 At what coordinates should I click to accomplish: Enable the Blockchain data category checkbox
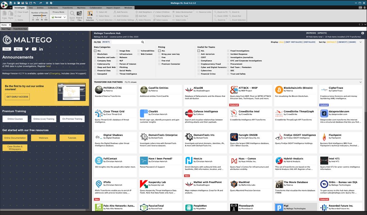(x=95, y=54)
